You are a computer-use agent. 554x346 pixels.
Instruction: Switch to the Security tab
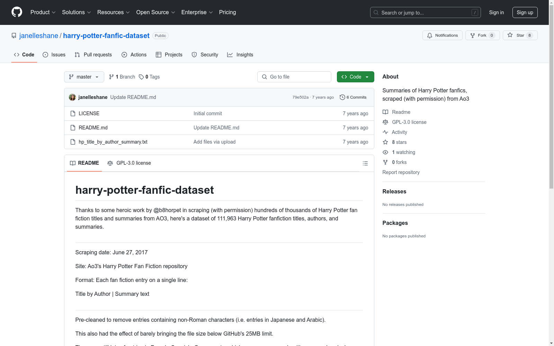[x=205, y=55]
